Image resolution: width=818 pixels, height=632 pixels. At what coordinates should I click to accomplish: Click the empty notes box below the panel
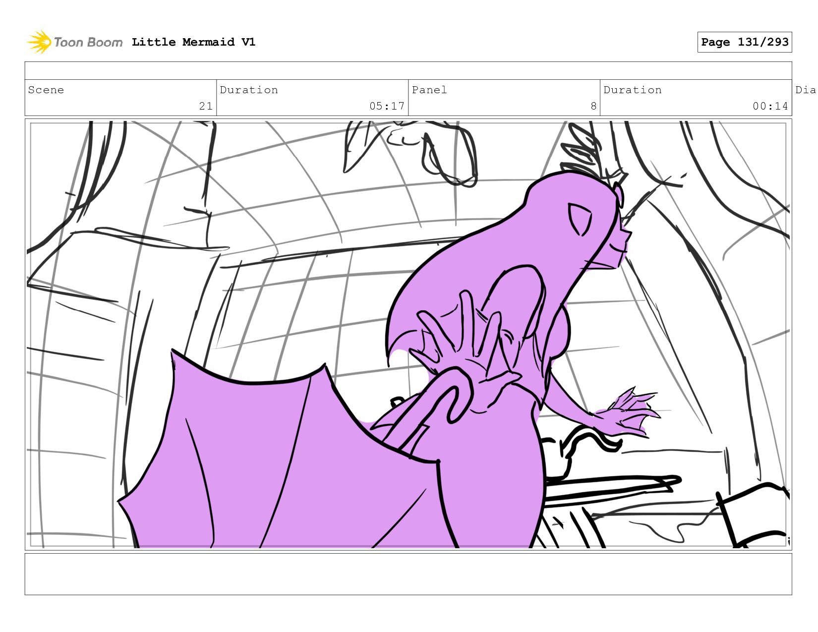(x=409, y=574)
